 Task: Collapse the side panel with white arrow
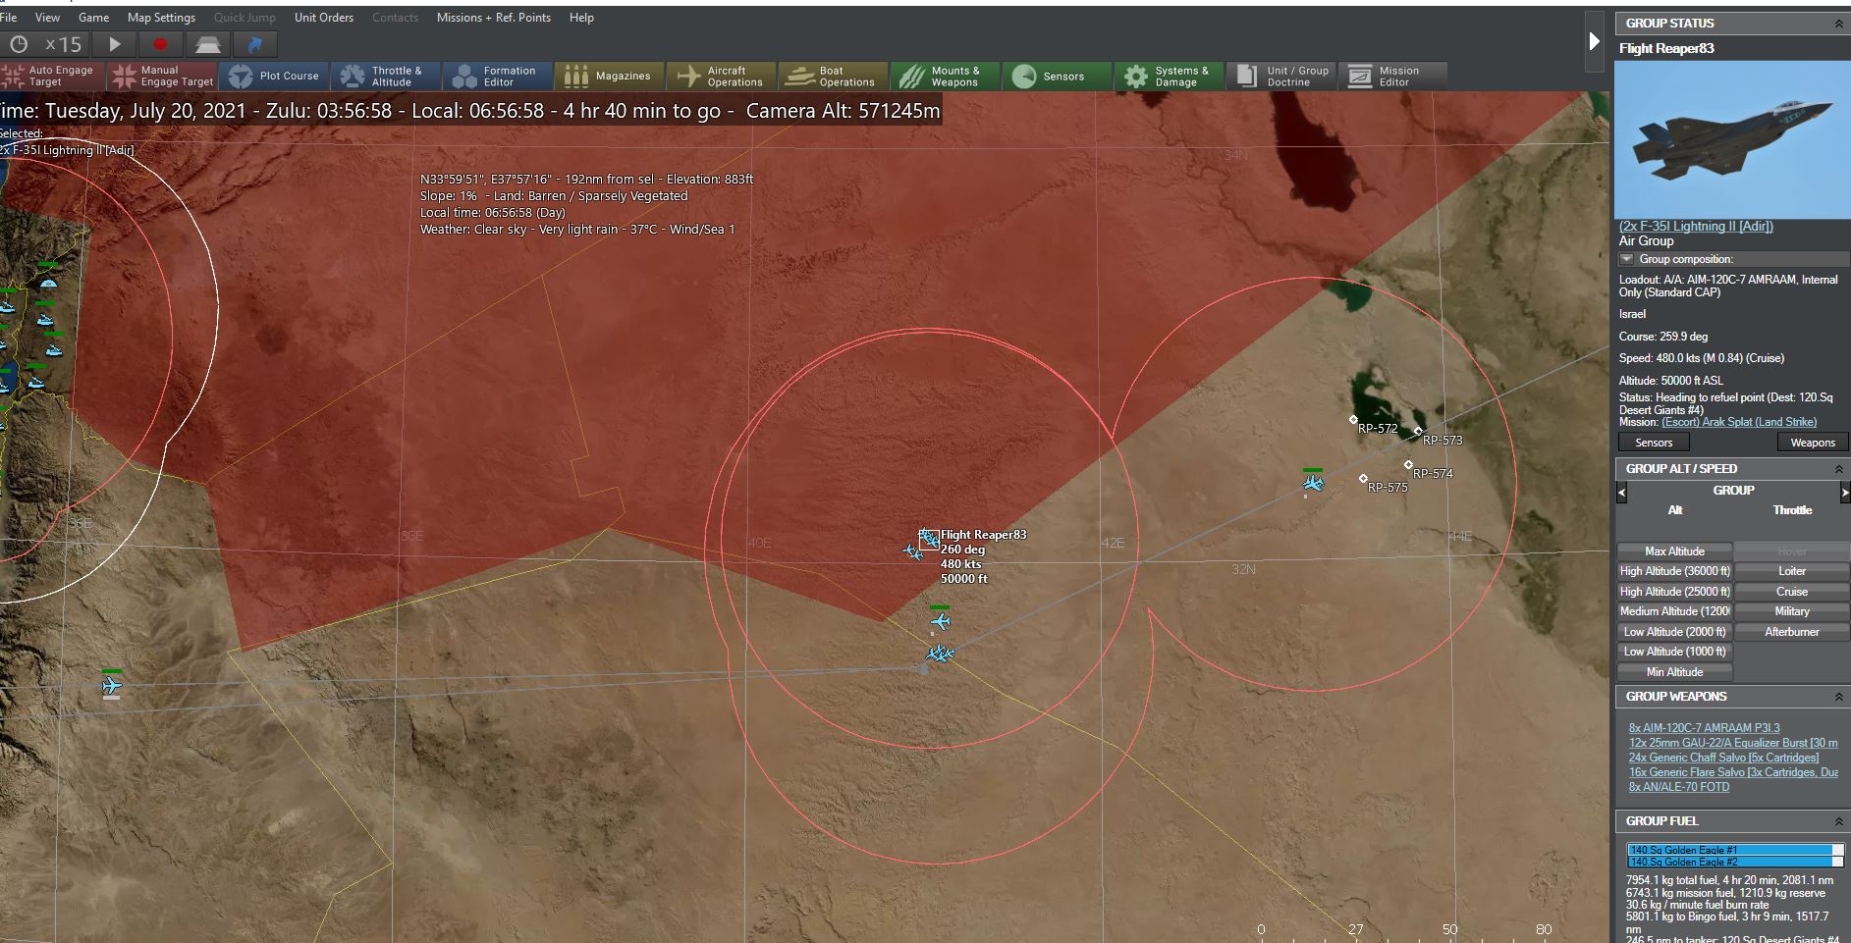tap(1595, 41)
